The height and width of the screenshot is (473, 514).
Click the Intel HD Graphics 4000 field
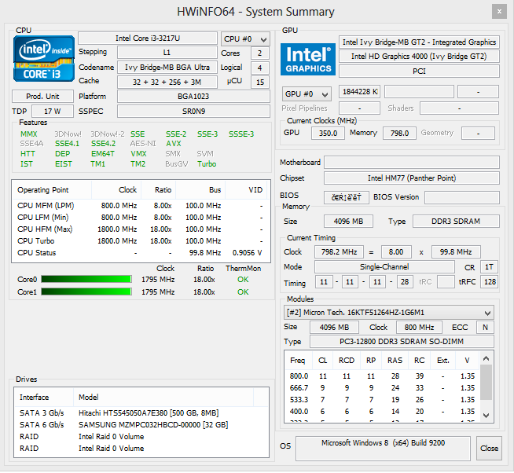[x=419, y=57]
